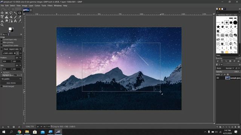Open the No guides dropdown
The height and width of the screenshot is (135, 241).
(11, 79)
